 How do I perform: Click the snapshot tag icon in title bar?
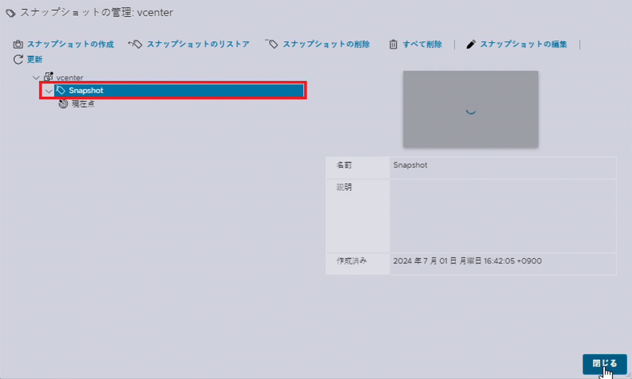[x=10, y=12]
